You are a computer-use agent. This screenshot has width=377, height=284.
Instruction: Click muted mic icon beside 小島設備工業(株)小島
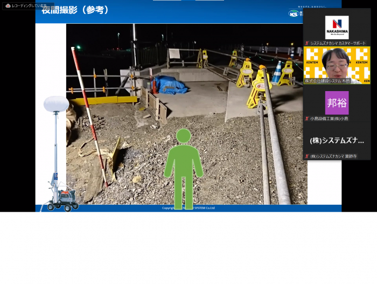pyautogui.click(x=307, y=119)
